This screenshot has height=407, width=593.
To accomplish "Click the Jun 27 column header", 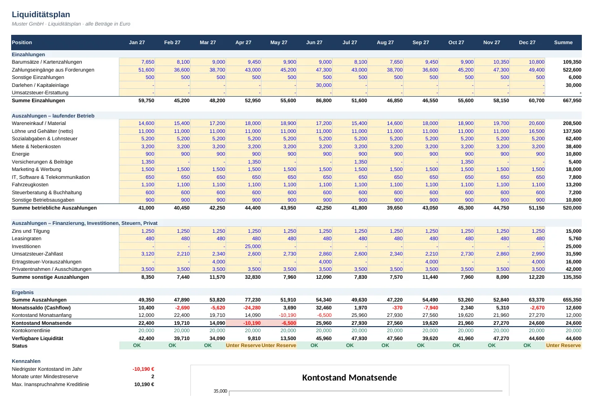I will tap(314, 42).
